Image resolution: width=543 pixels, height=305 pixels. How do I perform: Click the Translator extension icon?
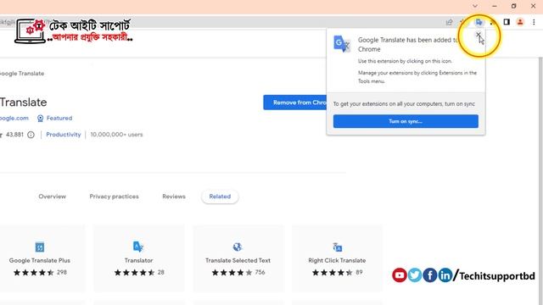138,247
